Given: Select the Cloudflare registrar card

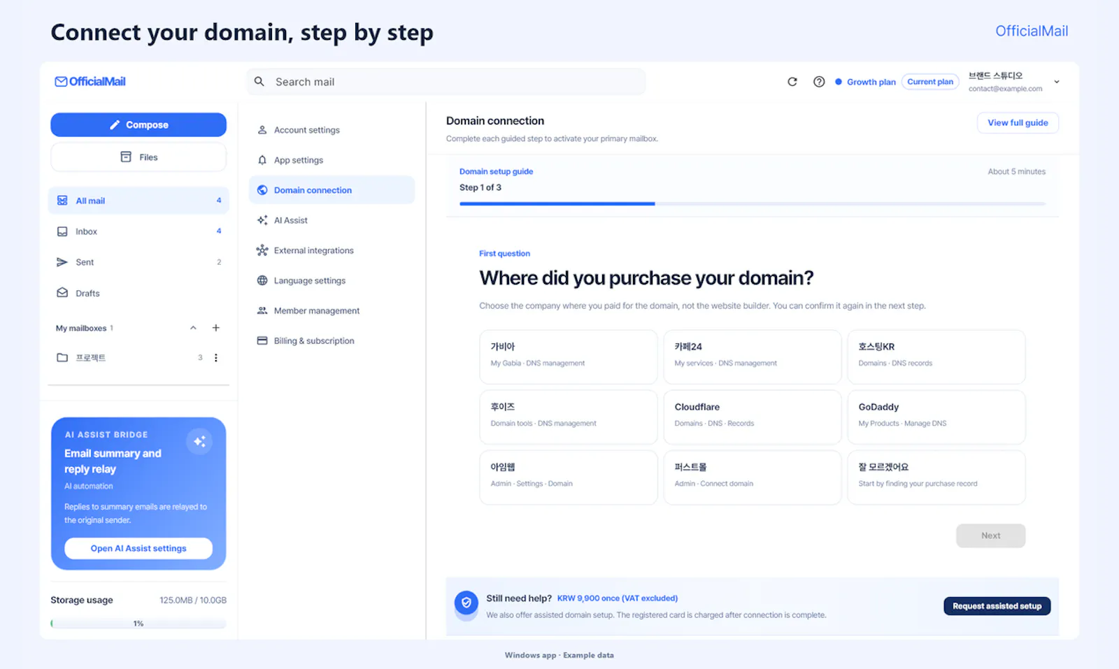Looking at the screenshot, I should (753, 417).
